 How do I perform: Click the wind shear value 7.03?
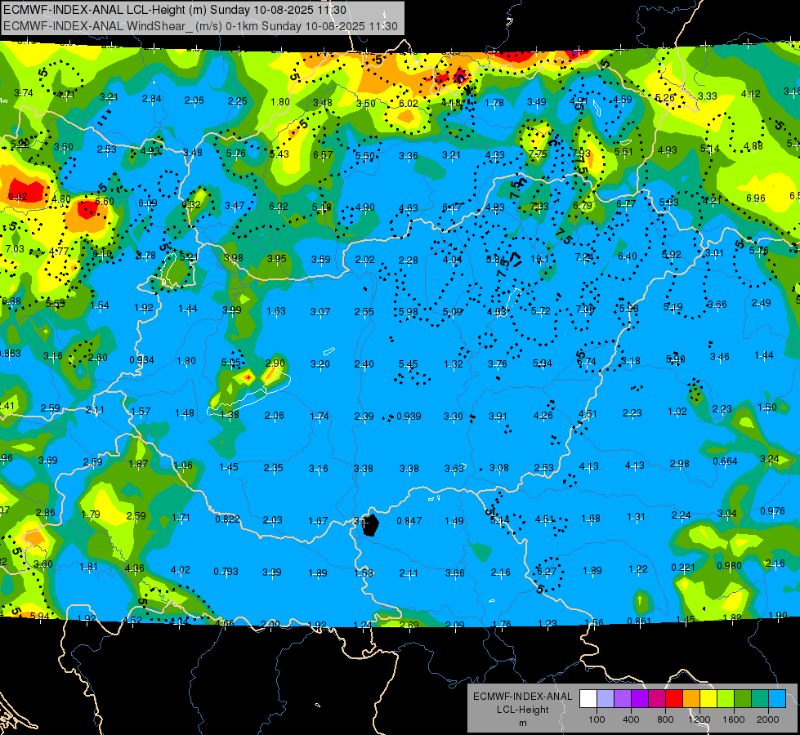[x=15, y=249]
